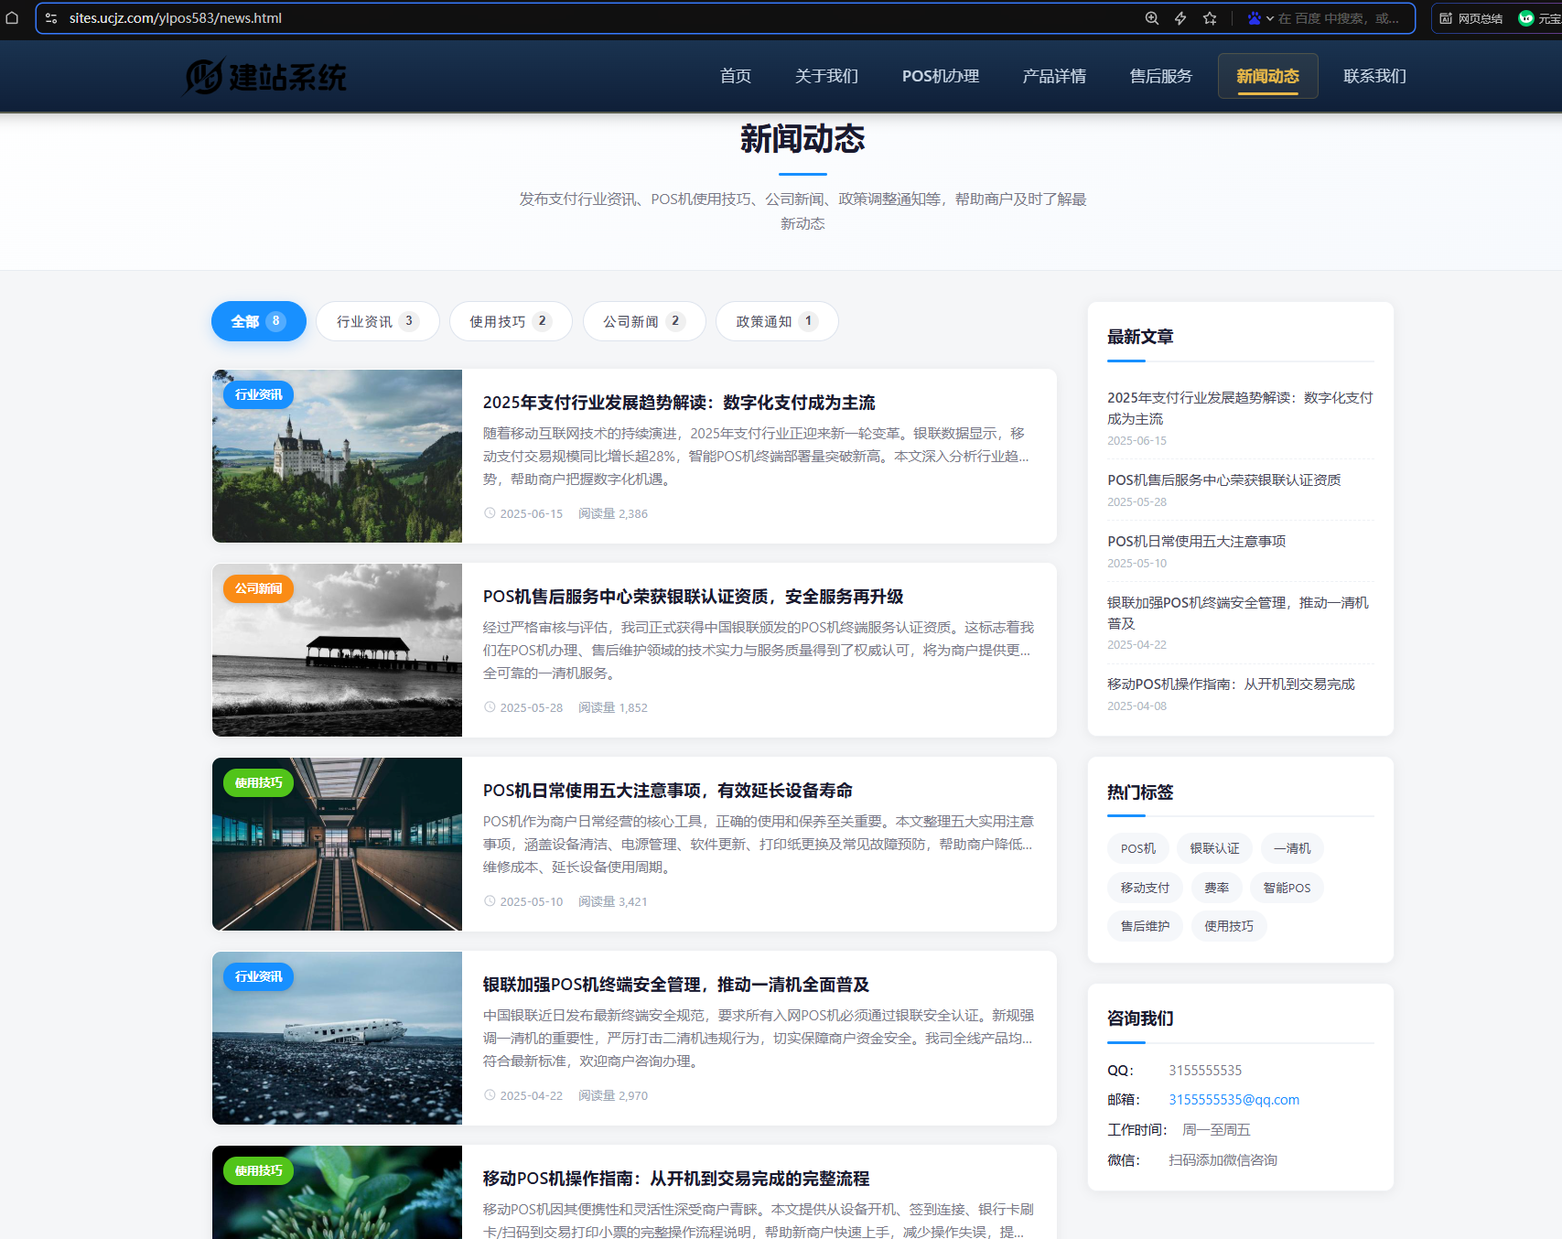Select the 使用技巧 hot tag in sidebar
This screenshot has height=1239, width=1562.
pyautogui.click(x=1229, y=926)
